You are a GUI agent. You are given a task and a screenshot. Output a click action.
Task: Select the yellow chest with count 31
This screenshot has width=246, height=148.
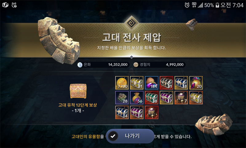(x=137, y=83)
